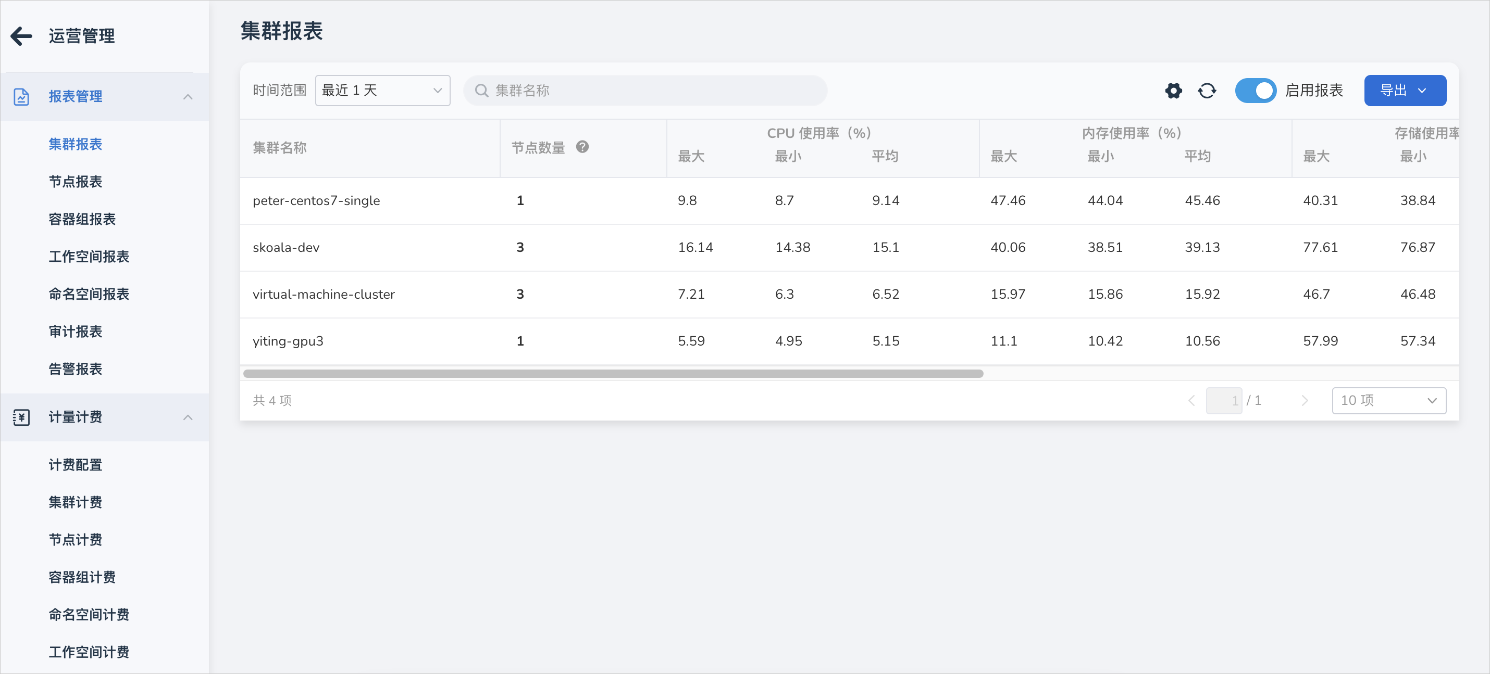The width and height of the screenshot is (1490, 674).
Task: Open 容器组报表 in the sidebar
Action: tap(82, 219)
